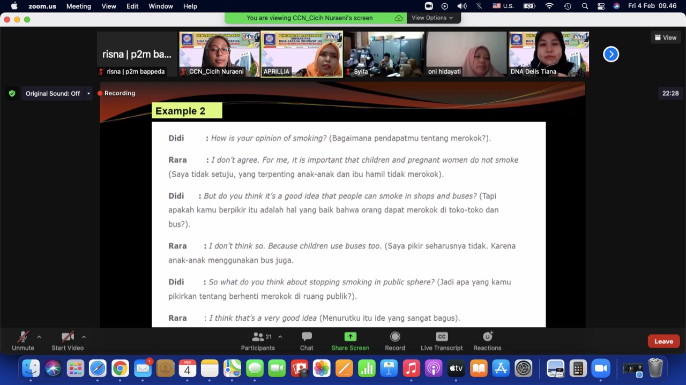Open the View menu in menu bar
Image resolution: width=686 pixels, height=385 pixels.
pos(109,6)
